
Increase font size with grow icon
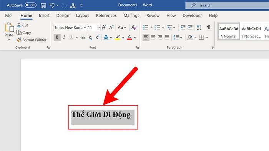click(104, 27)
